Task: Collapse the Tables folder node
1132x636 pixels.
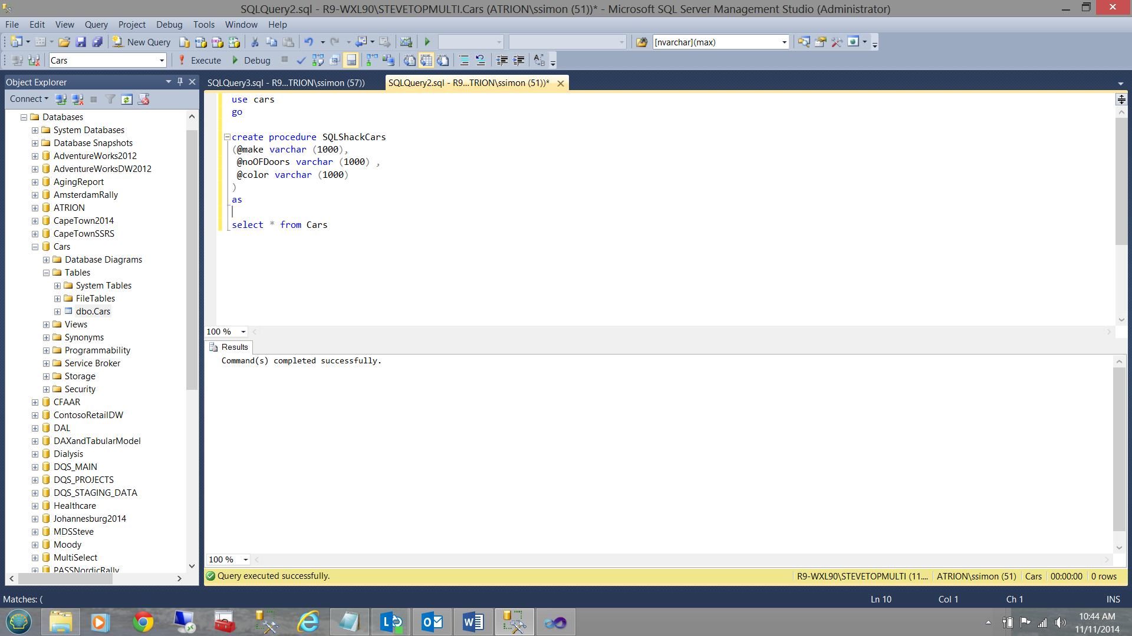Action: click(46, 273)
